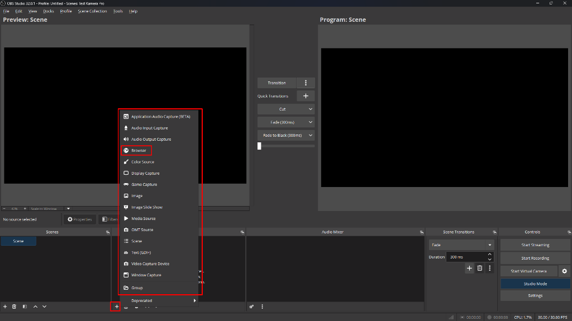
Task: Open Advanced Audio Properties gear icon in mixer
Action: click(x=252, y=307)
